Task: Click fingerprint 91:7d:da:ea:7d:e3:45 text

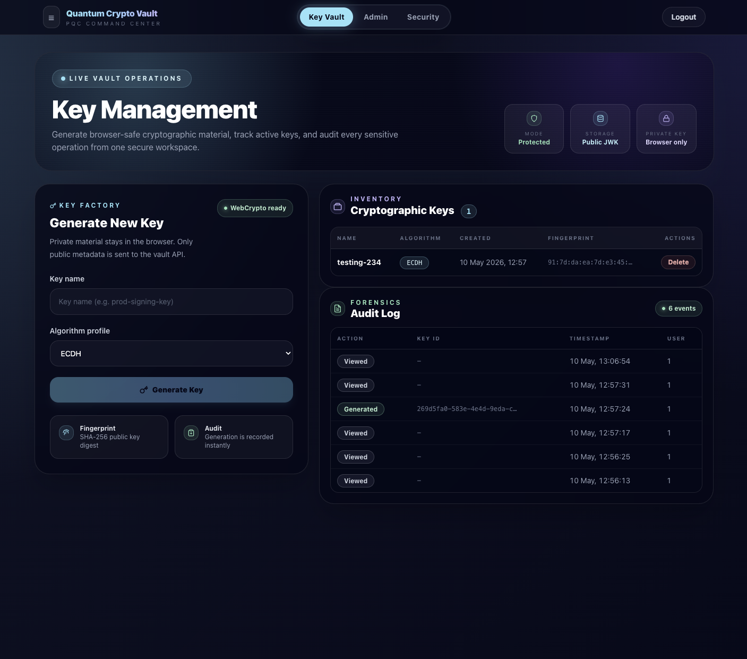Action: 590,262
